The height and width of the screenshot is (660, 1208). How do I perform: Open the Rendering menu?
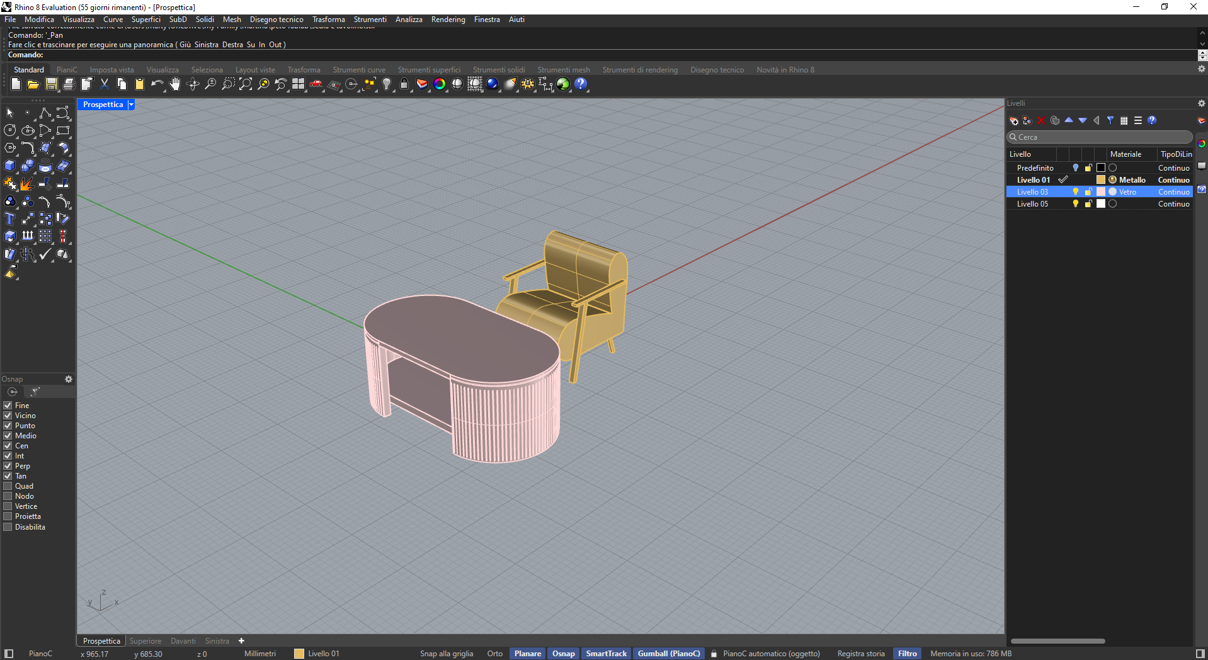448,20
